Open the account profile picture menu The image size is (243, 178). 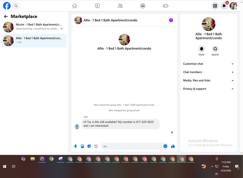tap(233, 6)
